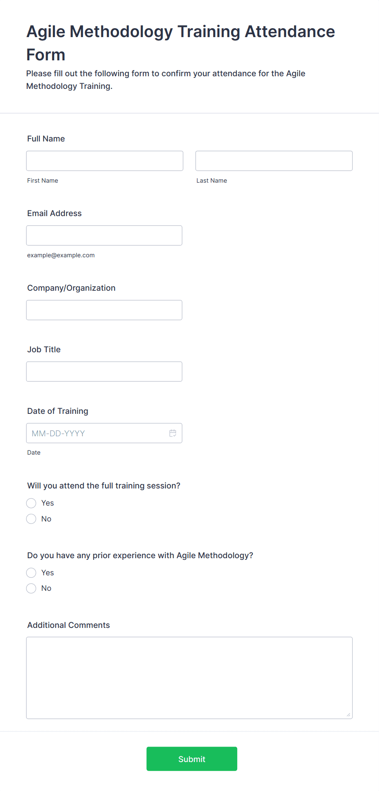Screen dimensions: 379x791
Task: Click the form title heading
Action: [181, 43]
